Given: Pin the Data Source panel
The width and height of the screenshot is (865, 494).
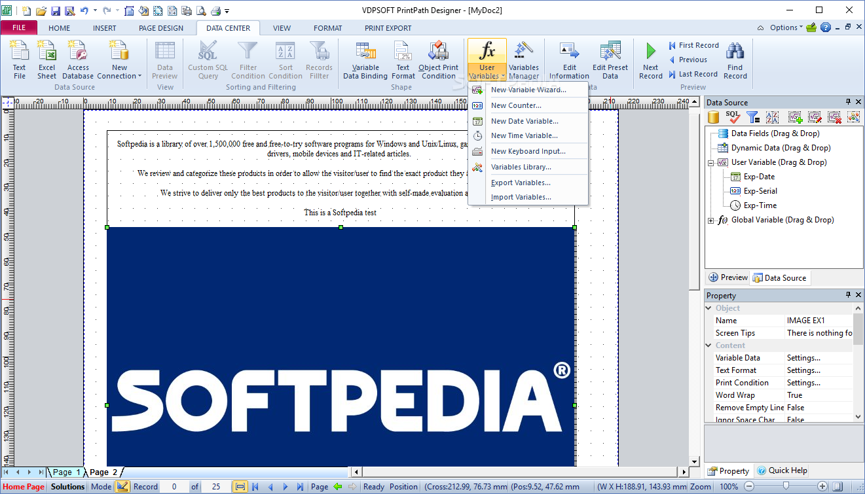Looking at the screenshot, I should pos(848,102).
